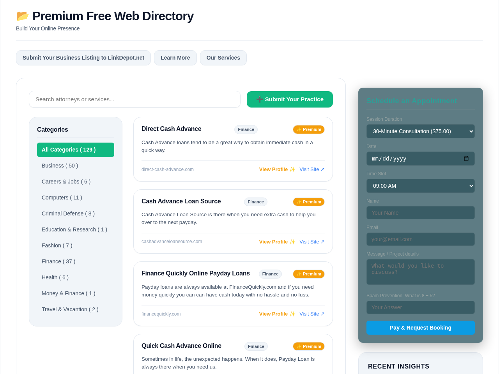The image size is (499, 374).
Task: Click the spam prevention Your Answer field
Action: [x=421, y=307]
